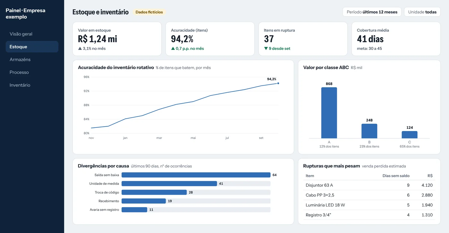Click the green up triangle beside 0,7 p.p.
This screenshot has height=233, width=449.
click(x=173, y=49)
